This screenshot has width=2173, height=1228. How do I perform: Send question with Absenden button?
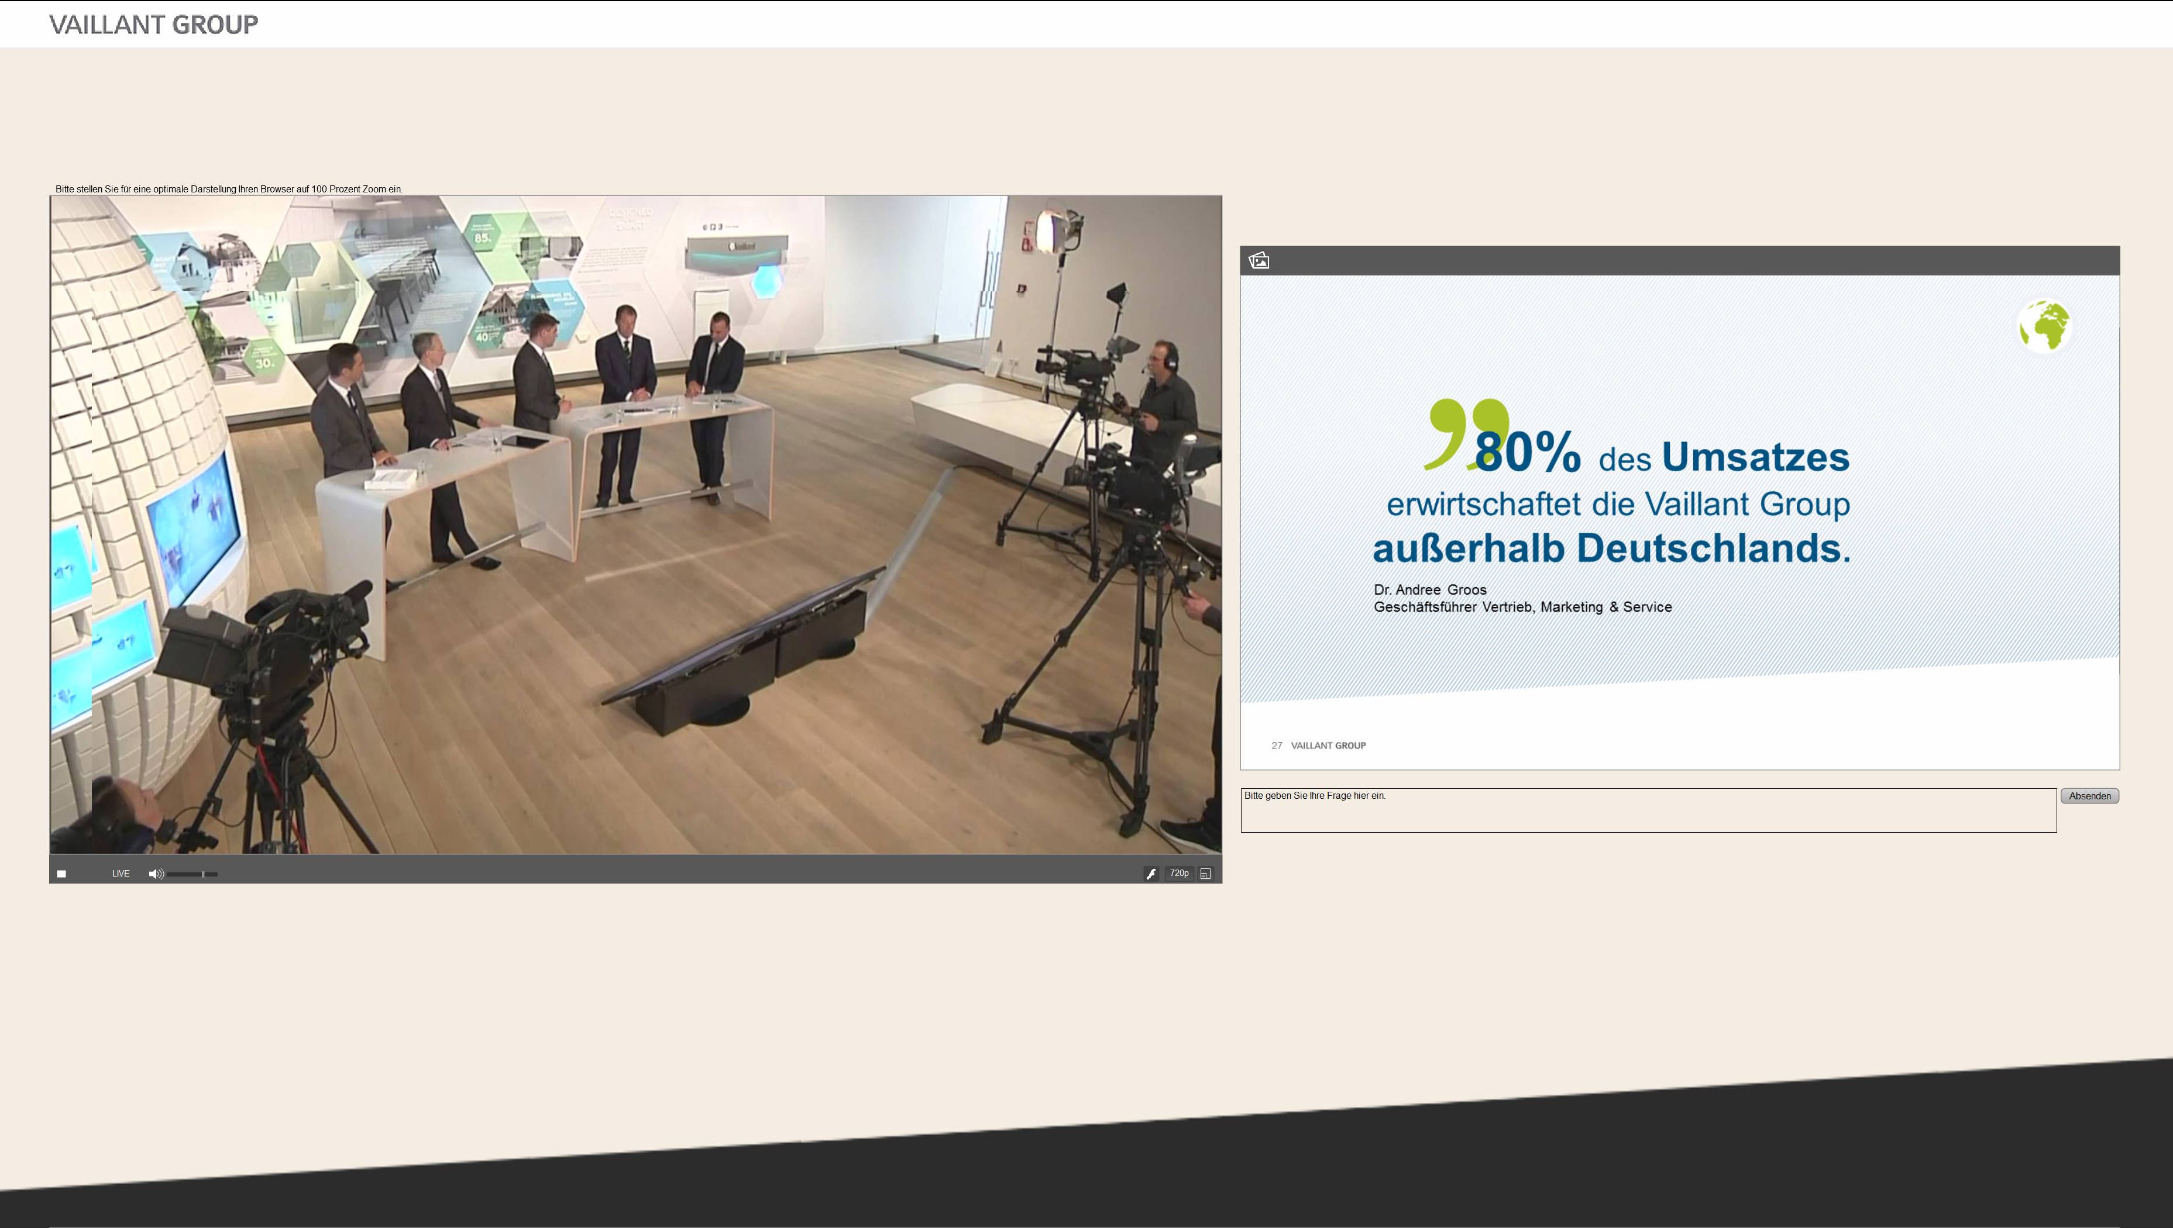coord(2089,796)
